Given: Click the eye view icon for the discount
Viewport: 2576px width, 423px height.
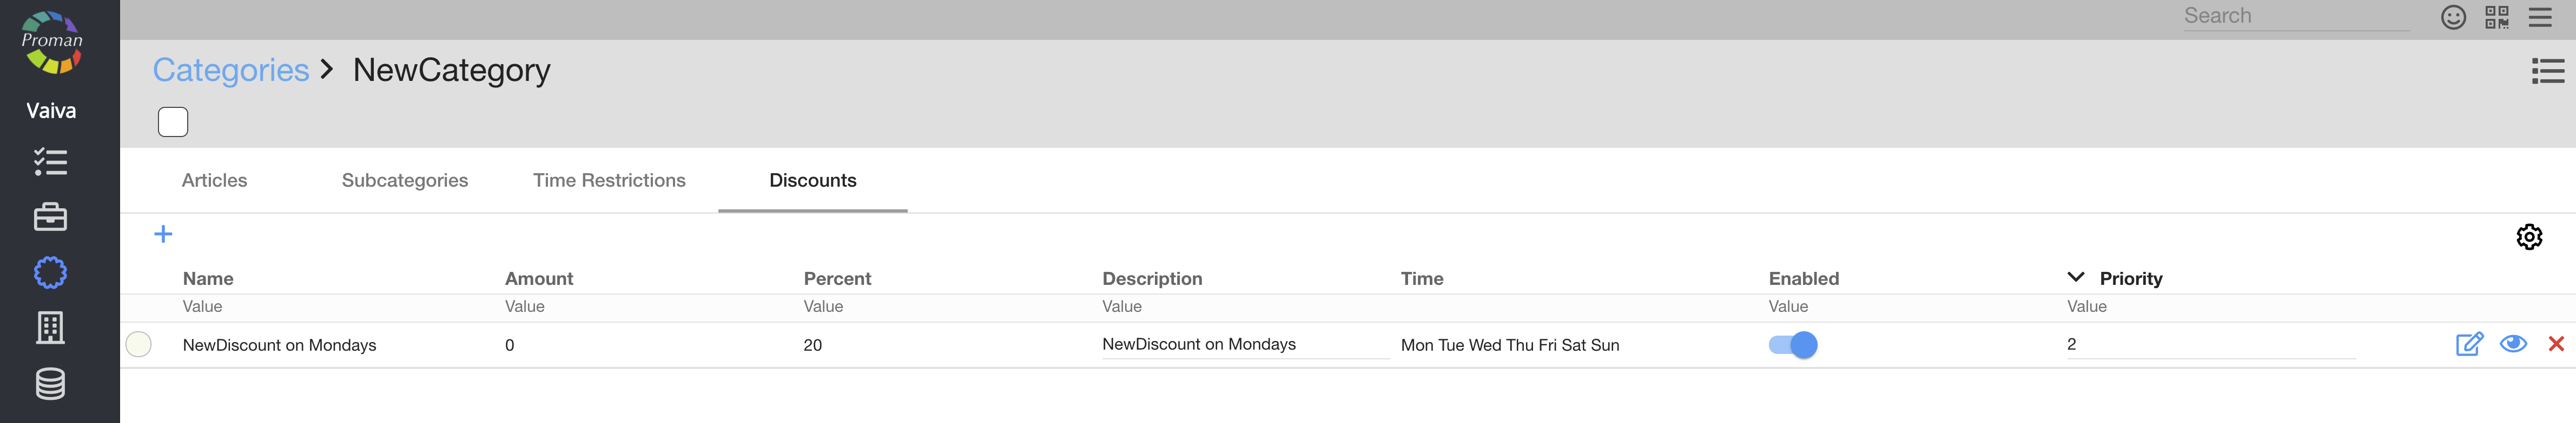Looking at the screenshot, I should (2512, 344).
